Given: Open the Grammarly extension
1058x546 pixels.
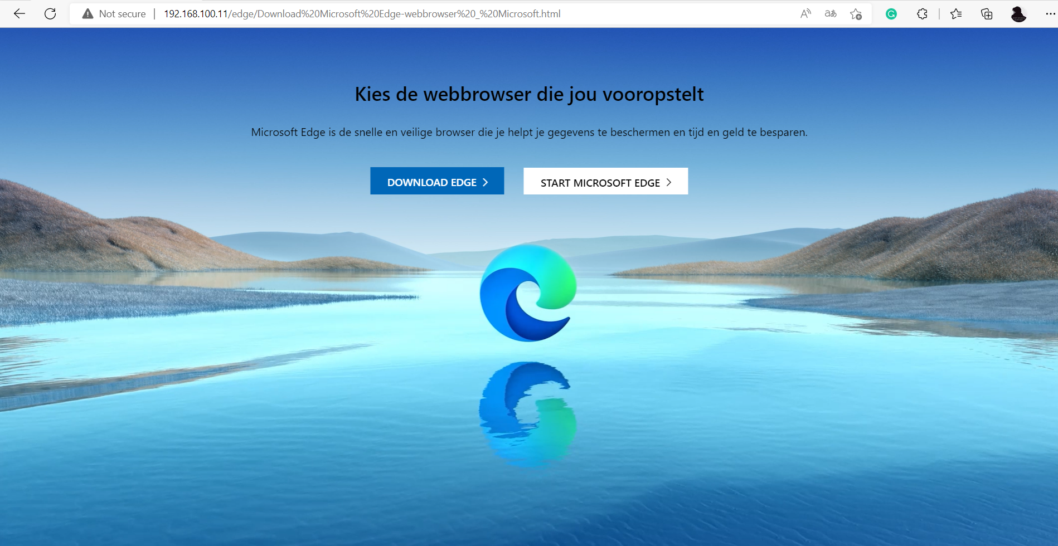Looking at the screenshot, I should 891,14.
